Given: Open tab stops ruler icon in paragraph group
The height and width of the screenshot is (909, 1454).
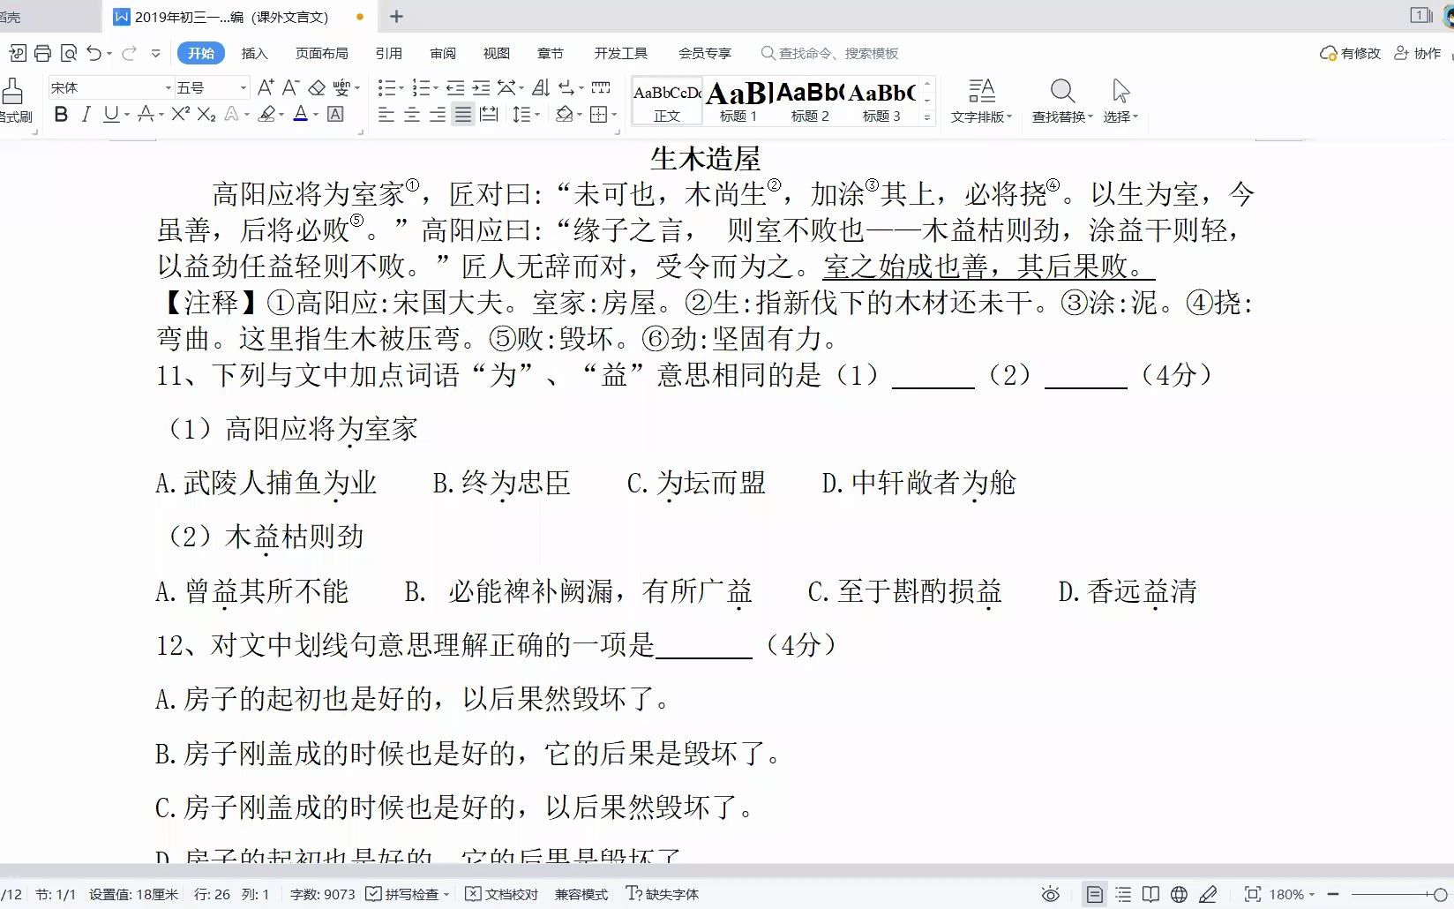Looking at the screenshot, I should (601, 87).
